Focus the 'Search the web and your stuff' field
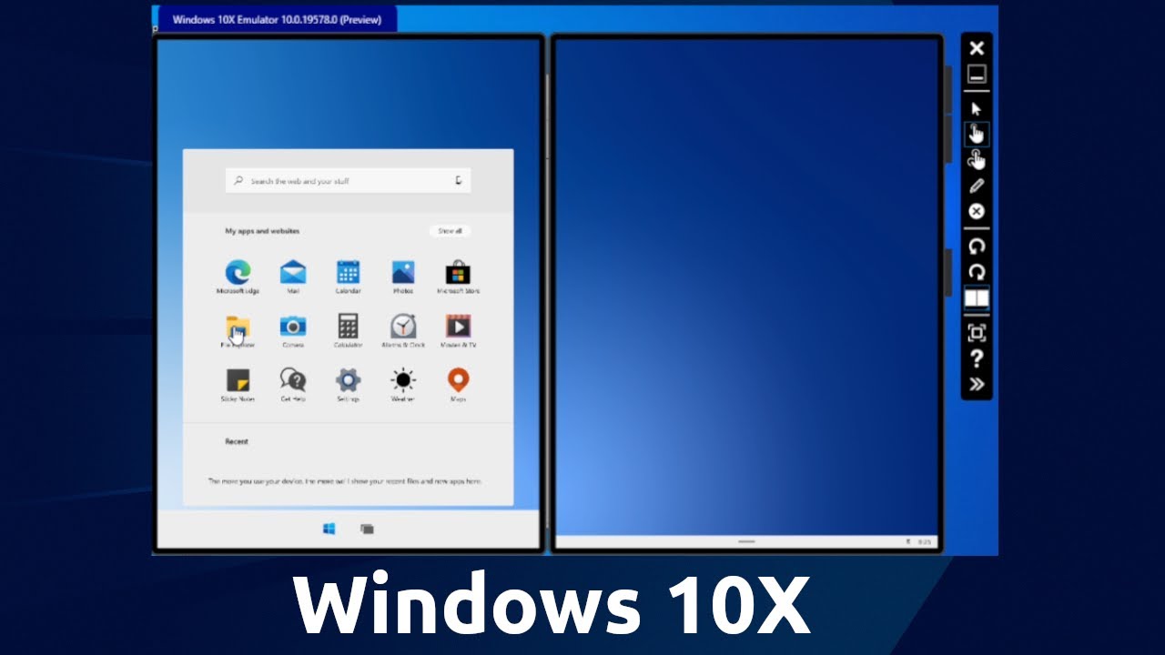Image resolution: width=1165 pixels, height=655 pixels. pyautogui.click(x=348, y=181)
